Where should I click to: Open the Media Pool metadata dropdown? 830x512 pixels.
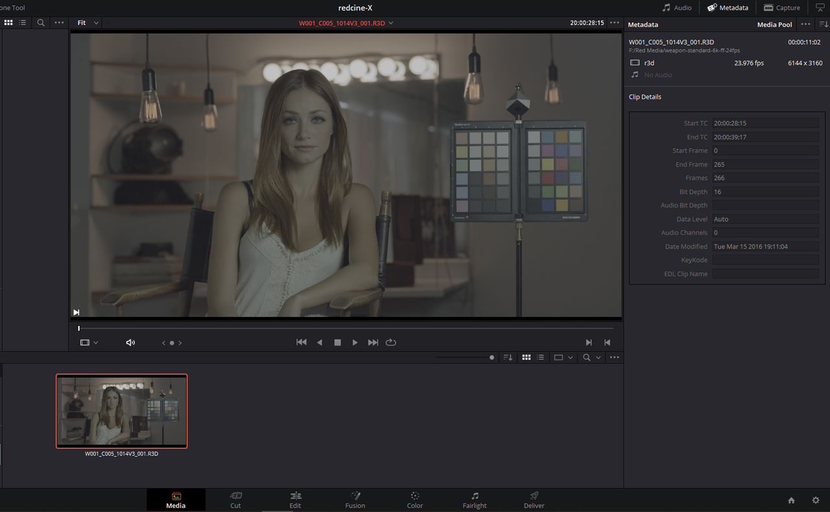click(774, 25)
